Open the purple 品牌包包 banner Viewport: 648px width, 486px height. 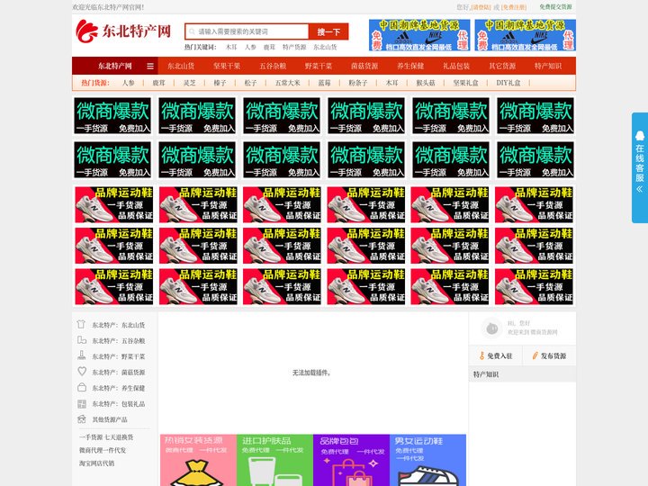pyautogui.click(x=351, y=460)
